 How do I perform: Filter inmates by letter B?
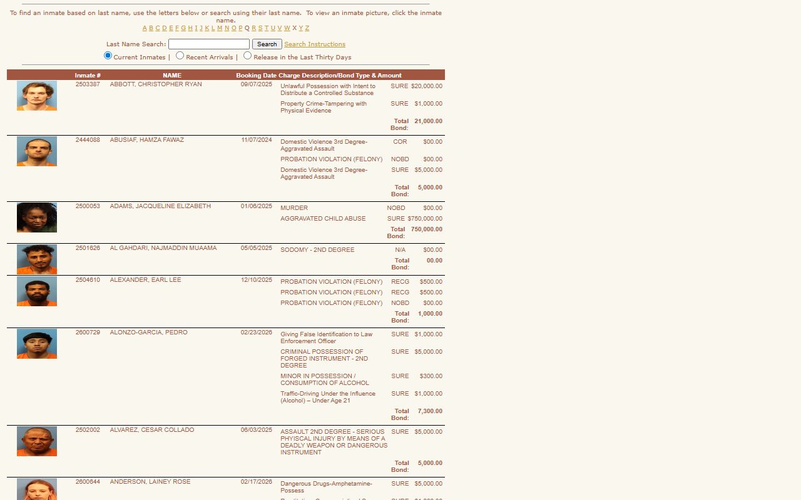click(x=151, y=28)
